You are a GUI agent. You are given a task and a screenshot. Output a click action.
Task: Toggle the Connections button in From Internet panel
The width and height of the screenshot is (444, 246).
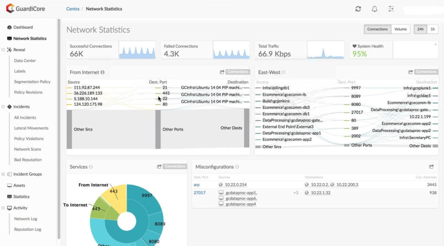237,72
